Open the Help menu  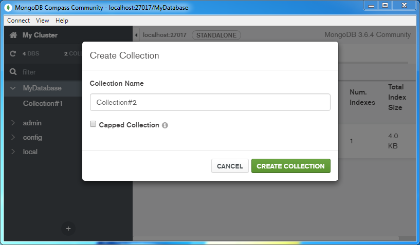(x=62, y=21)
